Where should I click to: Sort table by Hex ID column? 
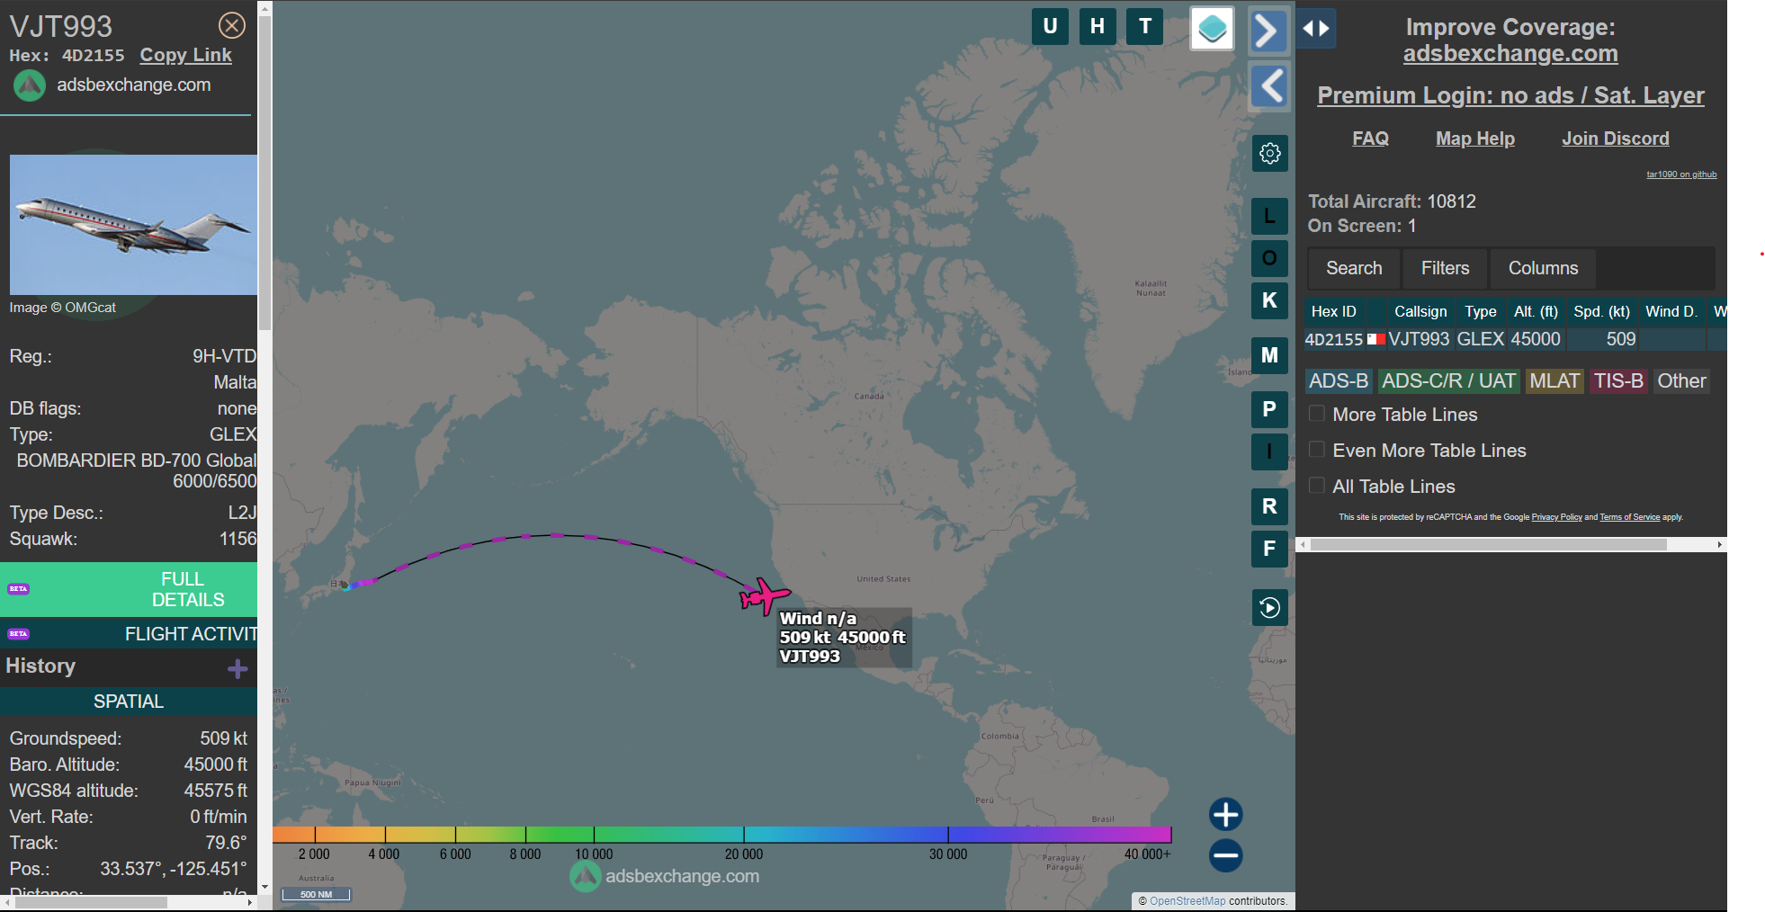(1333, 311)
